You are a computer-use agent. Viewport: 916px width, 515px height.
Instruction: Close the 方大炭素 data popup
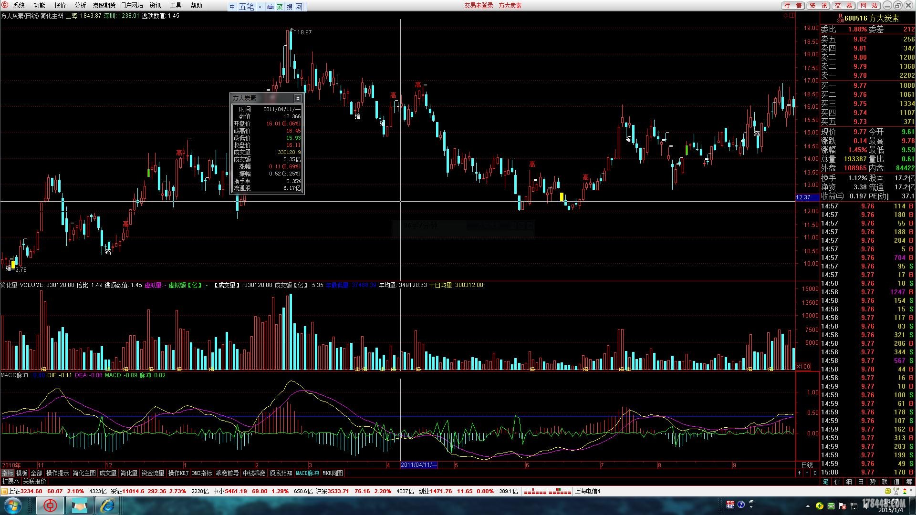(298, 98)
